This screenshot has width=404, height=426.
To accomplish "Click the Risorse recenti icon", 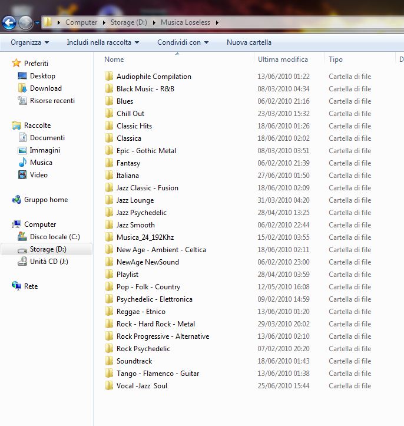I will point(22,101).
